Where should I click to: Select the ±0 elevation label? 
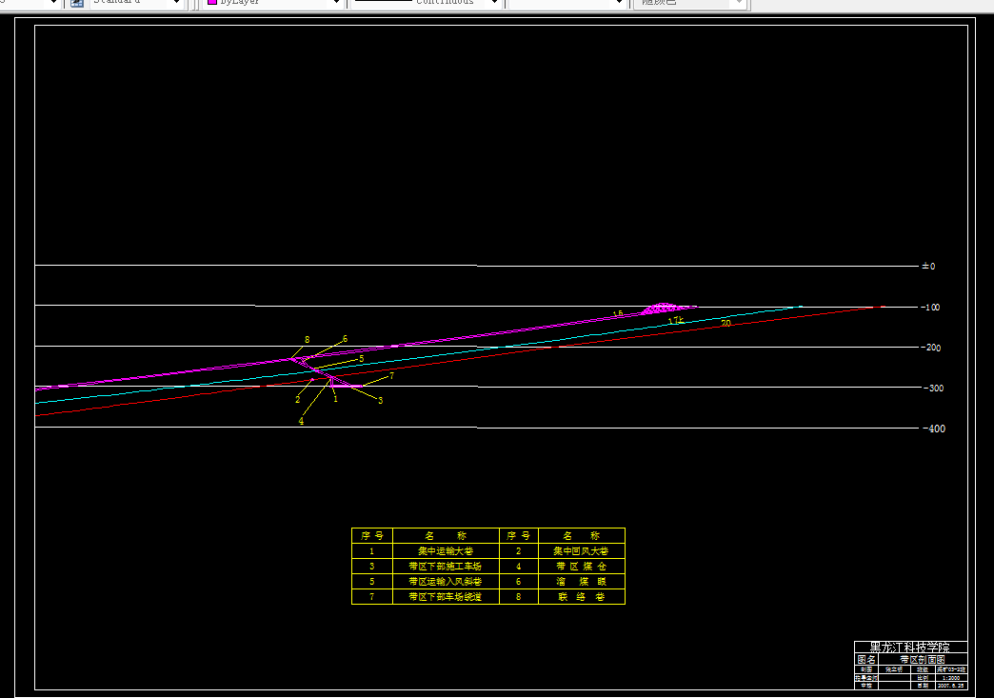(x=928, y=267)
